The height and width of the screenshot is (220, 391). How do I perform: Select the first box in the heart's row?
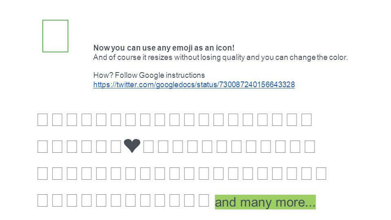pos(43,146)
